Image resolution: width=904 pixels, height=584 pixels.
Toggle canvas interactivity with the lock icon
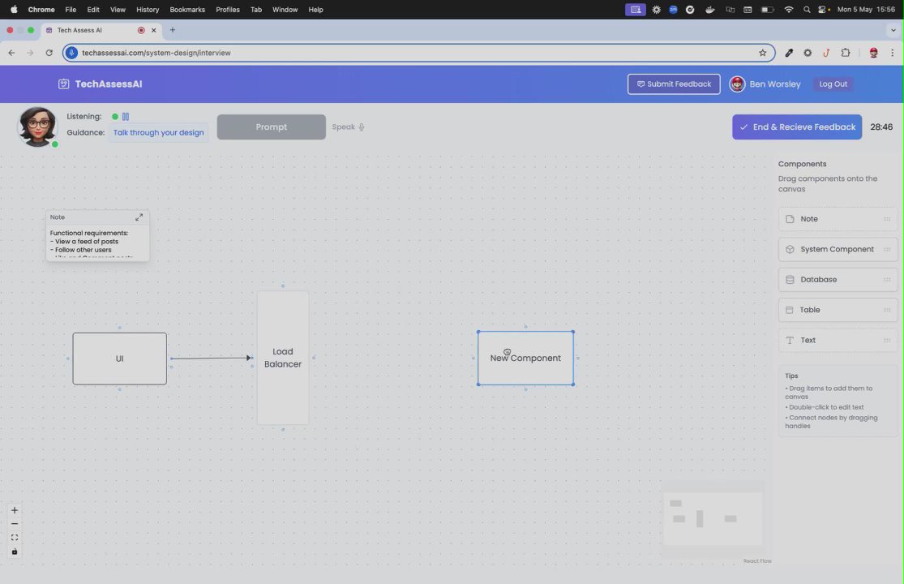click(x=15, y=552)
